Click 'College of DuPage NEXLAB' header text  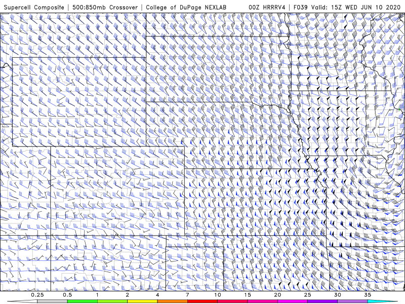[x=186, y=7]
